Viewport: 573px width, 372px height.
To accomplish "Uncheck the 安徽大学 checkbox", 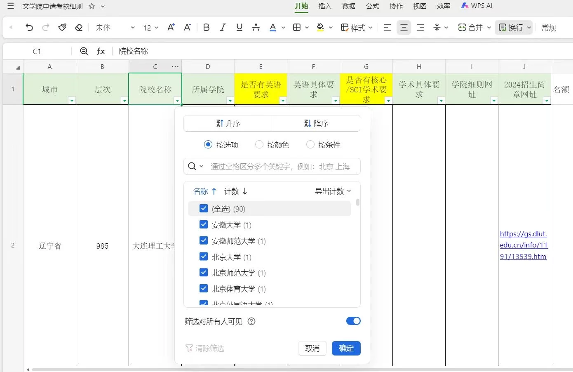I will tap(203, 224).
